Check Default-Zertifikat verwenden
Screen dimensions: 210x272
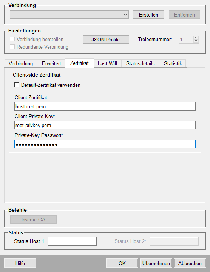(x=17, y=85)
